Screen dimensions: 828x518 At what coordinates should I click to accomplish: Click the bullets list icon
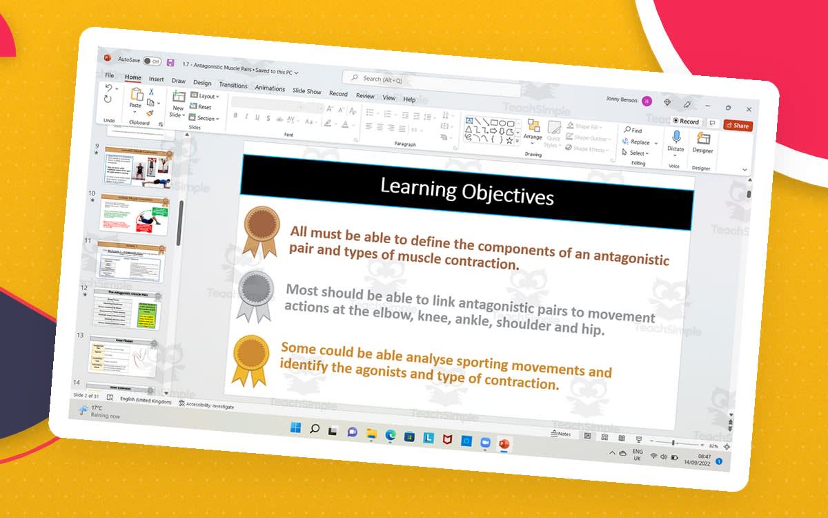[371, 112]
